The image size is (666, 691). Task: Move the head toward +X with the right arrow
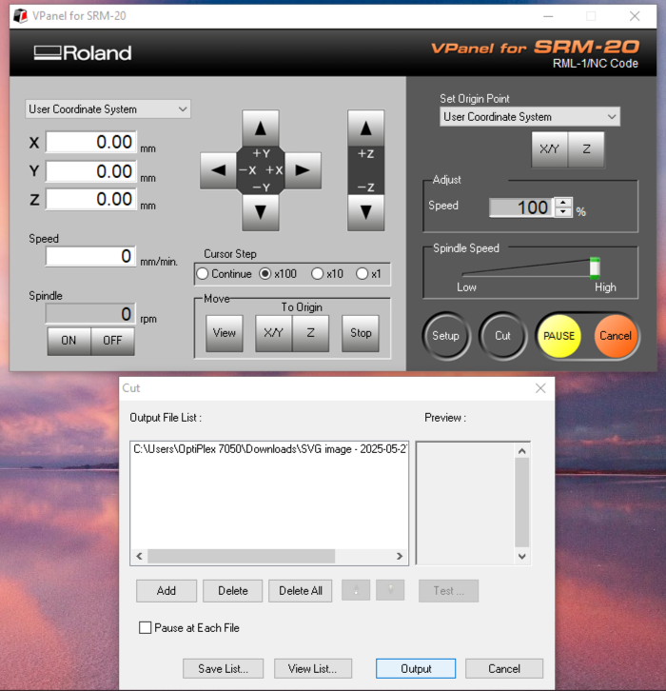coord(303,170)
